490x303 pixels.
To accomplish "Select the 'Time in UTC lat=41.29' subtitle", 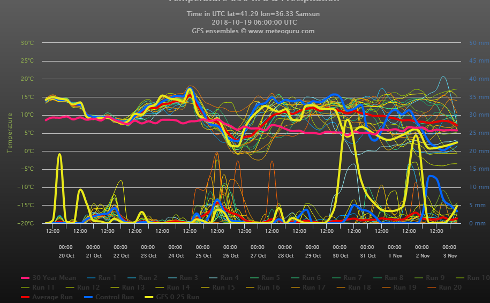I will click(x=253, y=14).
